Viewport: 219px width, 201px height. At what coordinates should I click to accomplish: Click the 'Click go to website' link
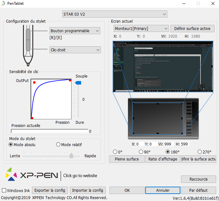(x=80, y=175)
